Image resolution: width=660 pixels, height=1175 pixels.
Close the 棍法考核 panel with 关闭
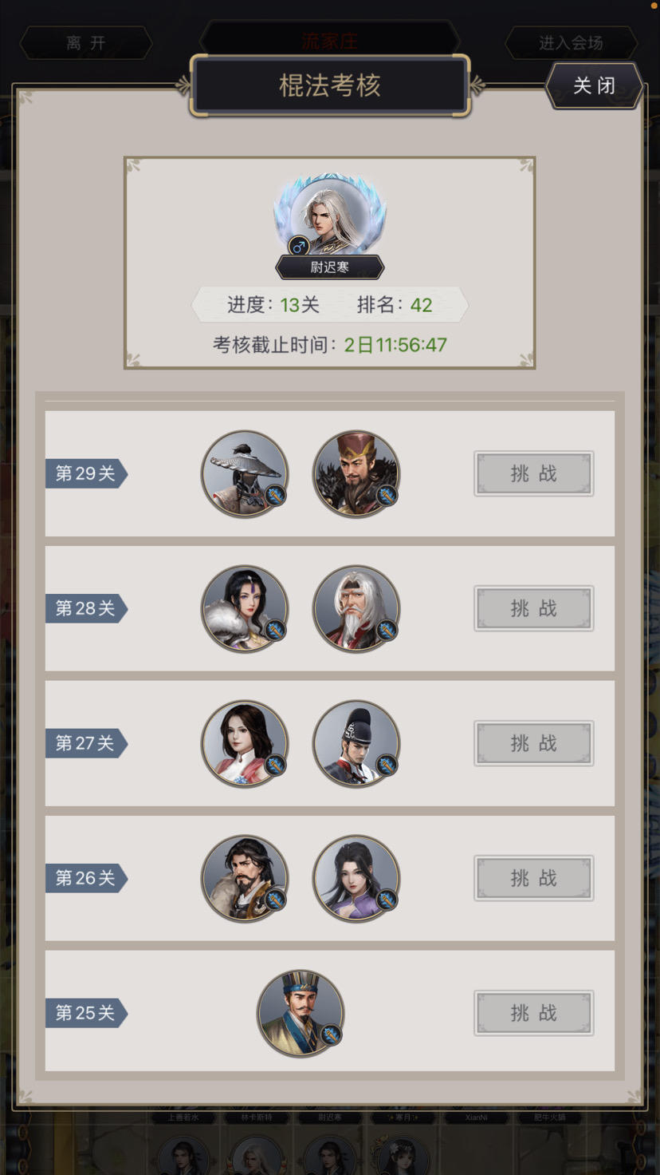point(595,85)
